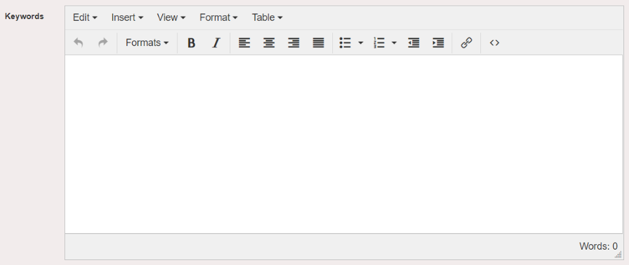The width and height of the screenshot is (629, 265).
Task: Insert a numbered list
Action: point(378,43)
